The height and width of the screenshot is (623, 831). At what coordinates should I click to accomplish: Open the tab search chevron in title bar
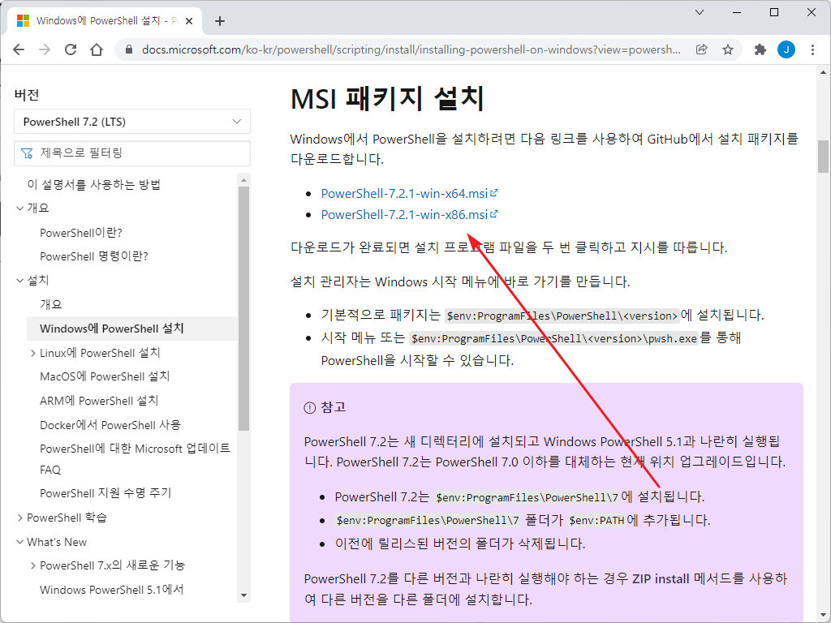(700, 12)
